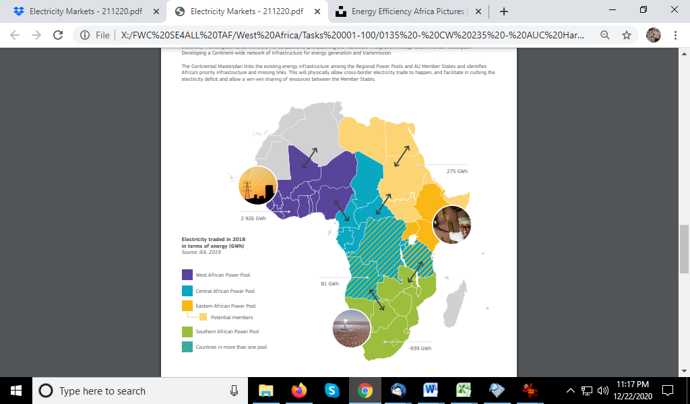Click the '81 GWh' label
Image resolution: width=690 pixels, height=404 pixels.
pos(330,283)
